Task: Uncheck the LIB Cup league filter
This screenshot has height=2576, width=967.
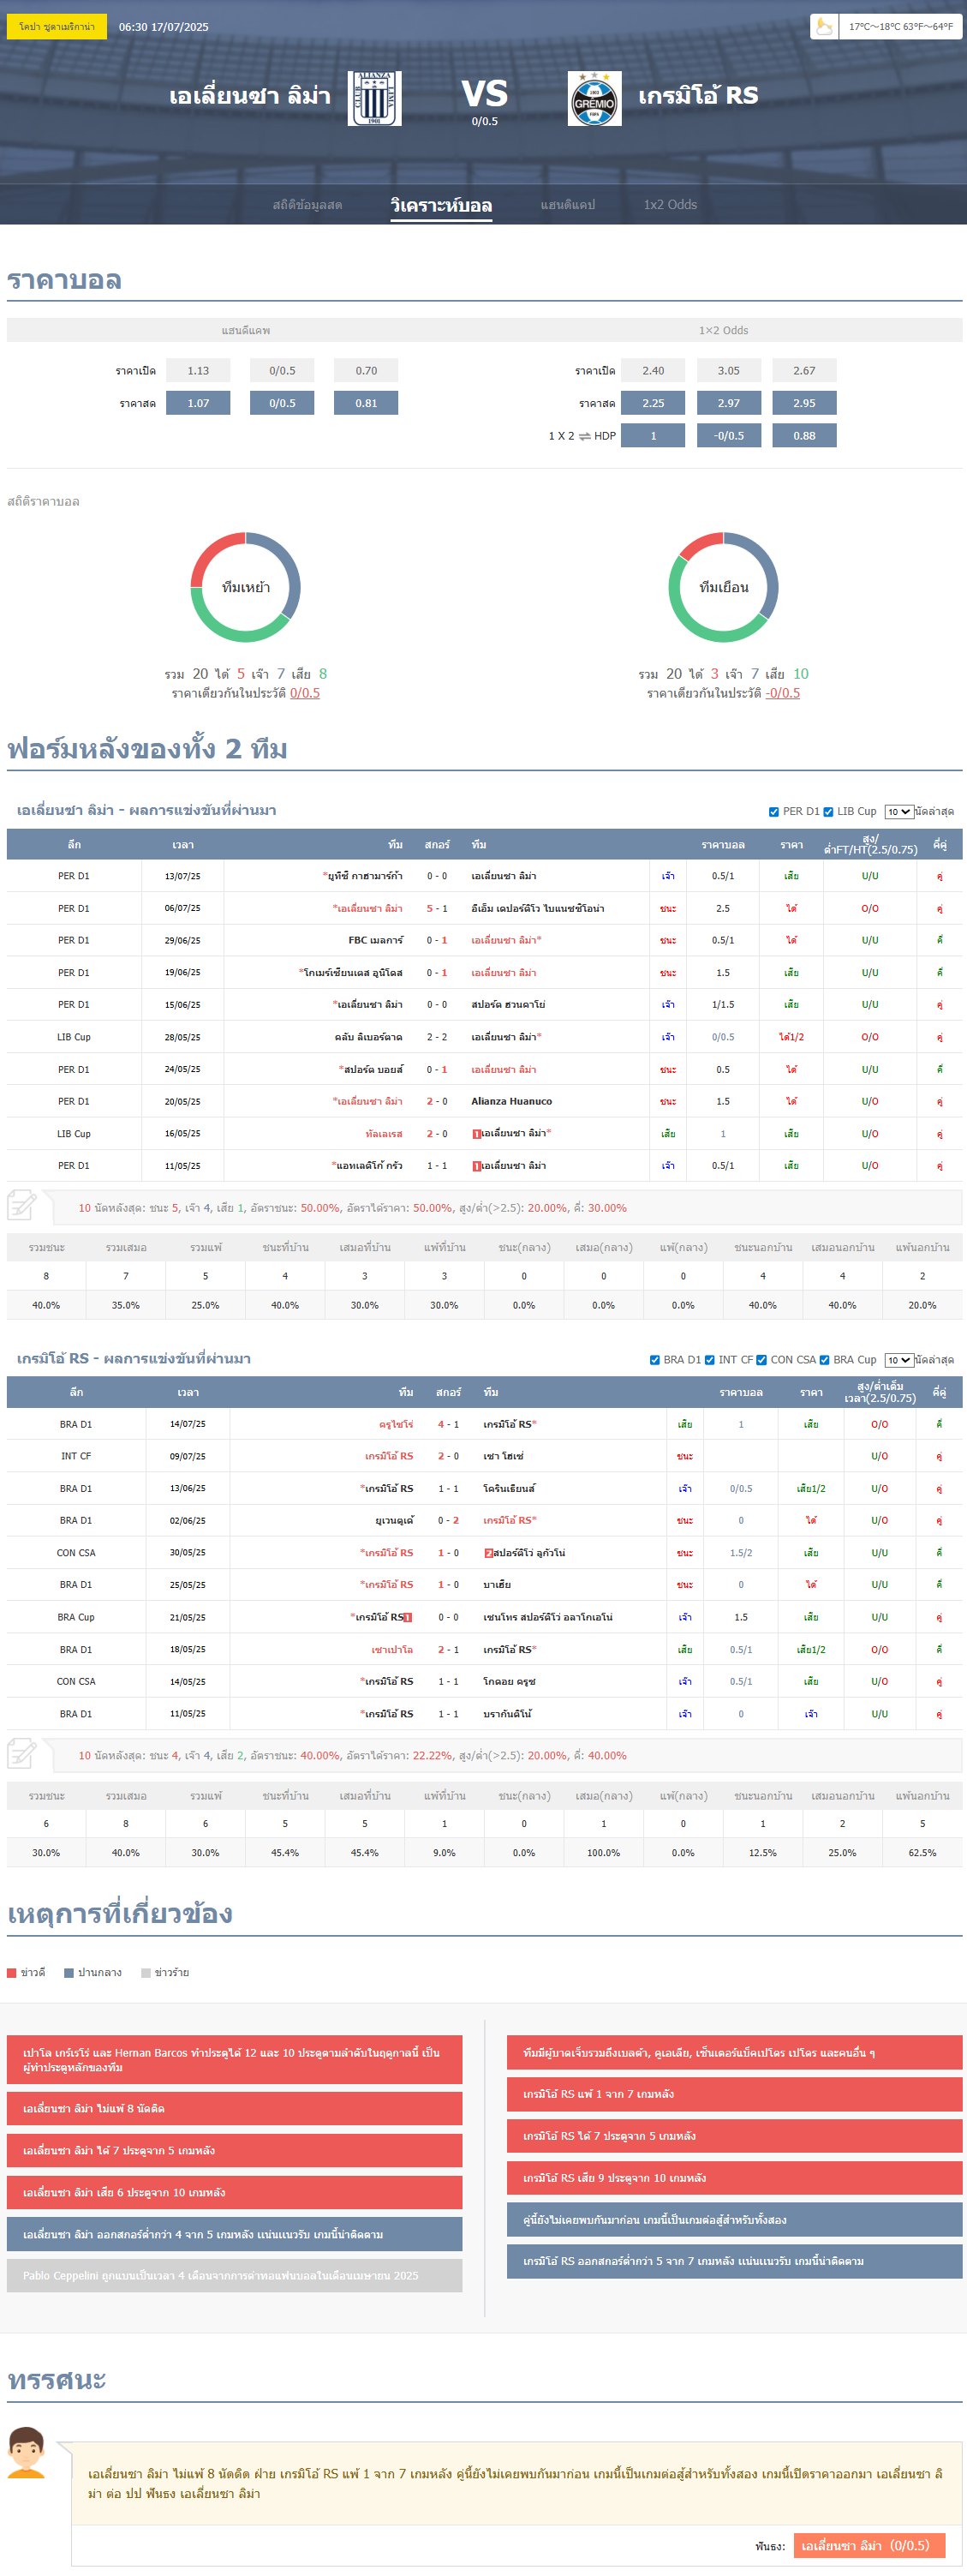Action: click(828, 812)
